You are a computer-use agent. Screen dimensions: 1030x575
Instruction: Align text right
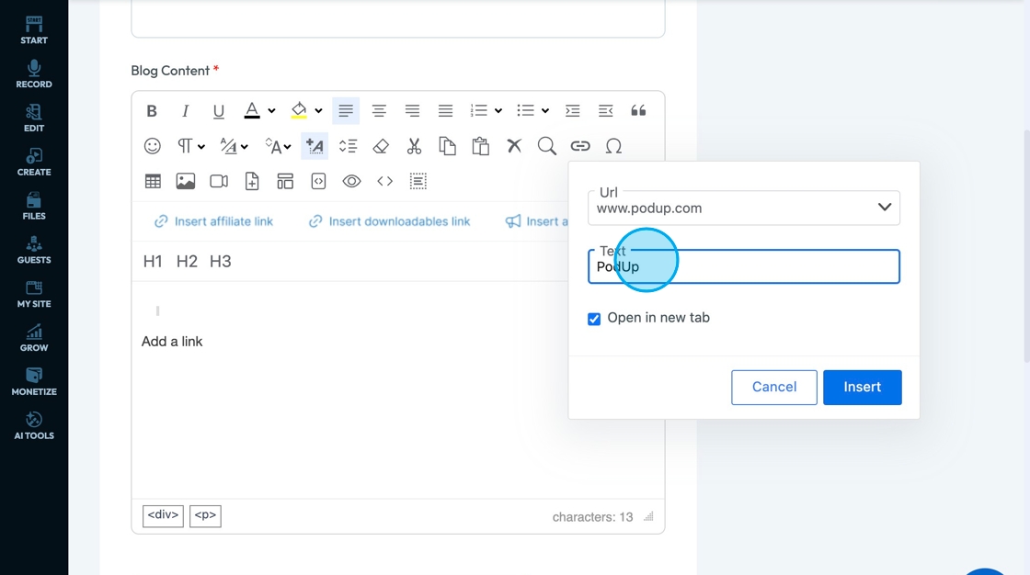pyautogui.click(x=413, y=111)
